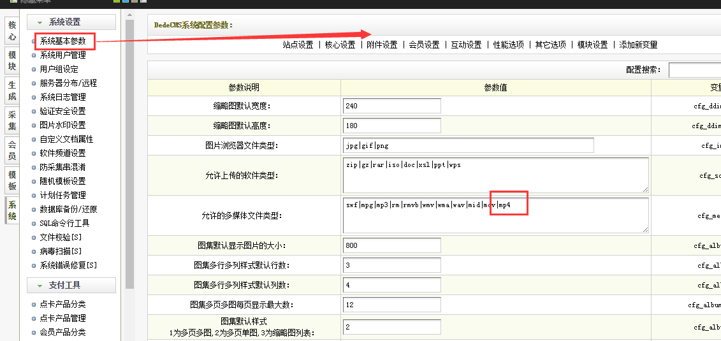Click the bullet icon beside SQL命令行工具
This screenshot has width=721, height=341.
coord(34,224)
